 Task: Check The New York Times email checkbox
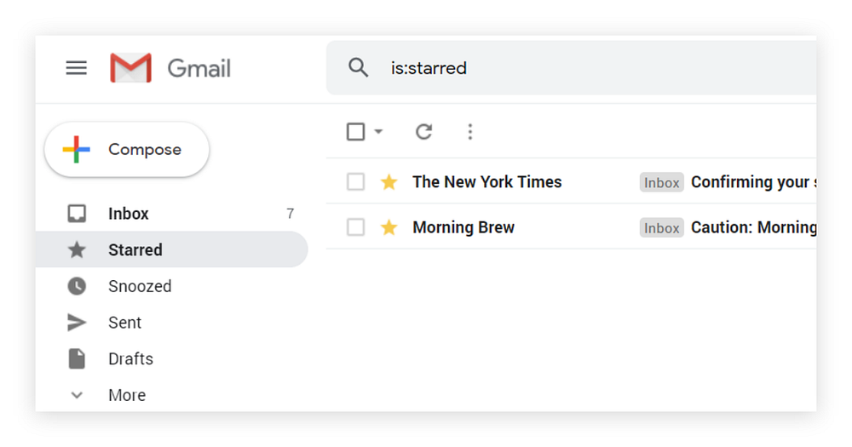pos(355,182)
